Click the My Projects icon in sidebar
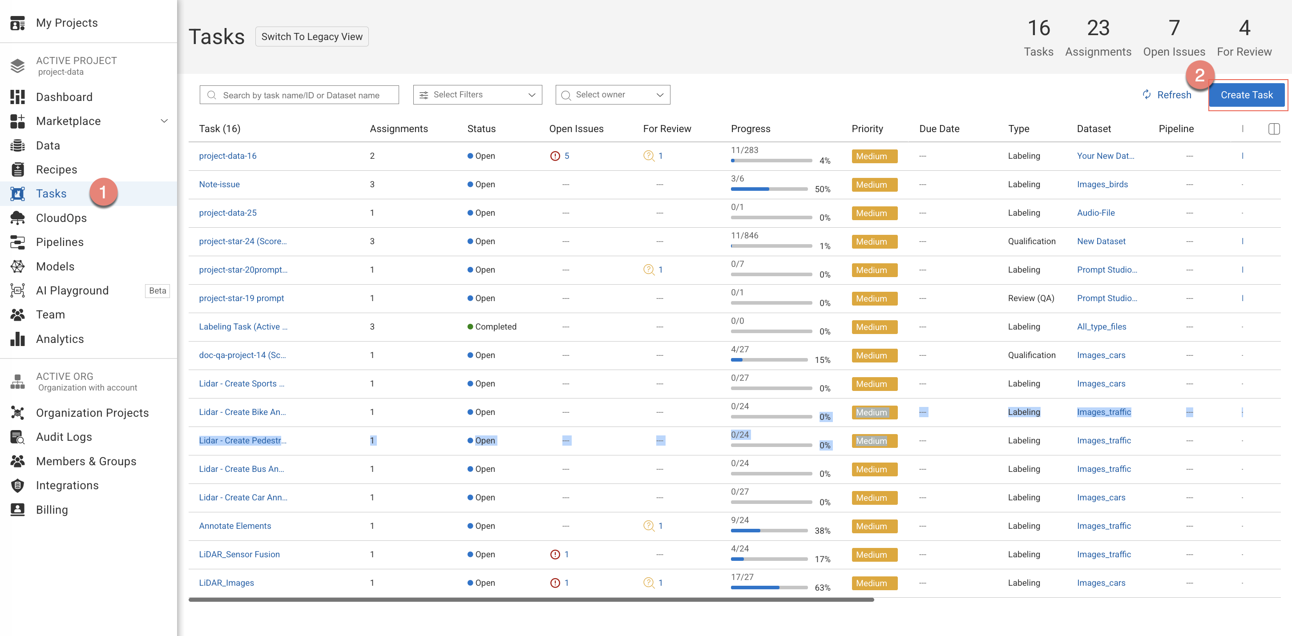 [x=17, y=23]
